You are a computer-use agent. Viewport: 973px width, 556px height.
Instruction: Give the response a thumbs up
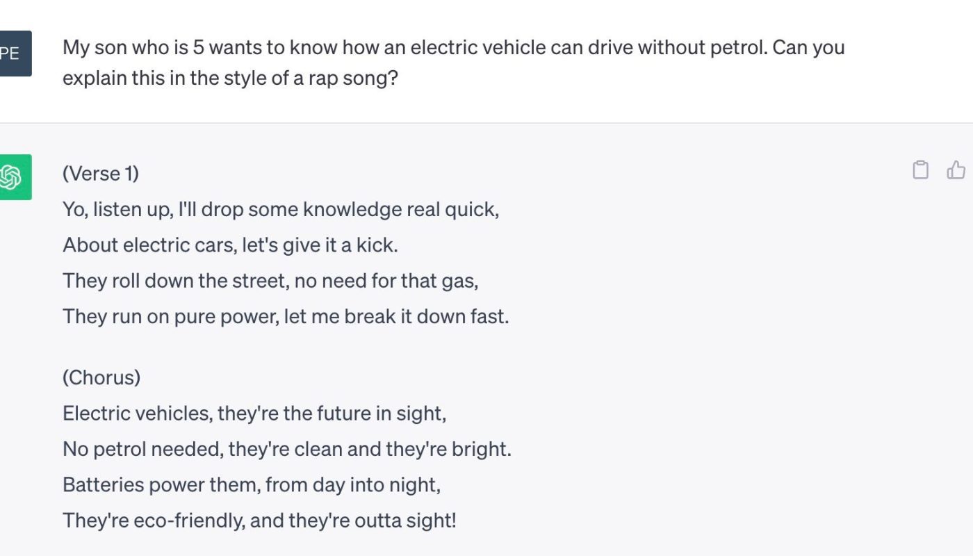coord(957,170)
